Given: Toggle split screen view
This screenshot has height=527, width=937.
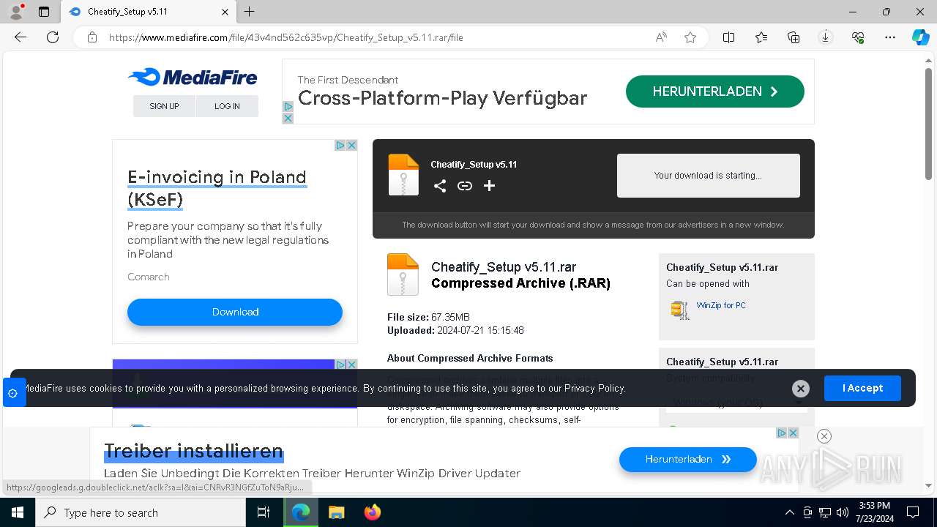Looking at the screenshot, I should [x=729, y=37].
